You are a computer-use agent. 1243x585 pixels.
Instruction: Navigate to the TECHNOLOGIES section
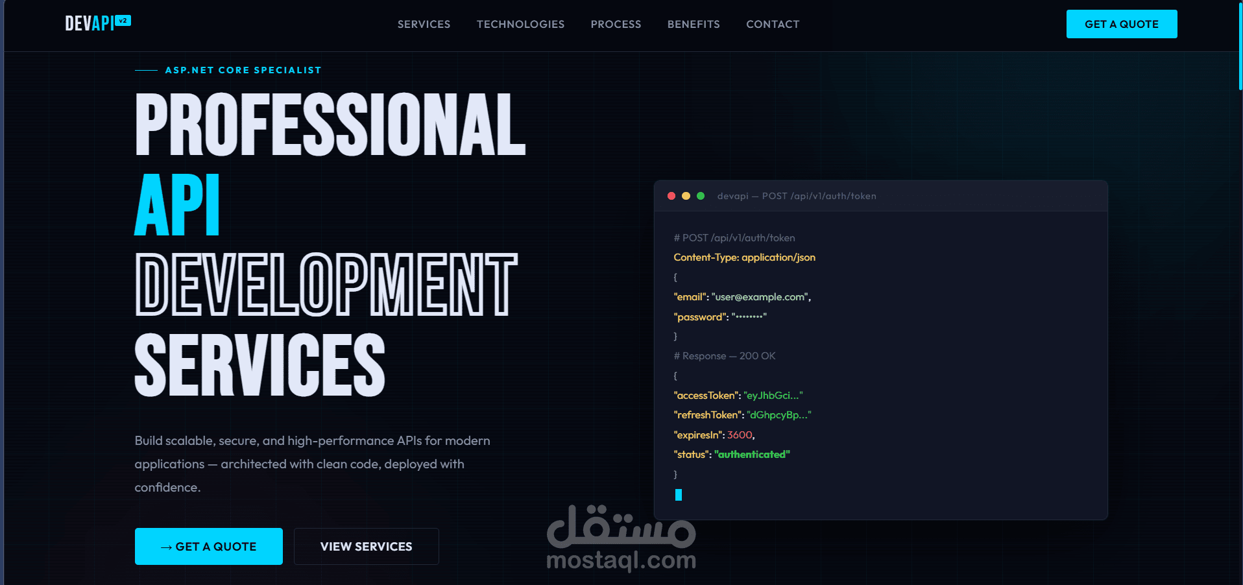520,24
